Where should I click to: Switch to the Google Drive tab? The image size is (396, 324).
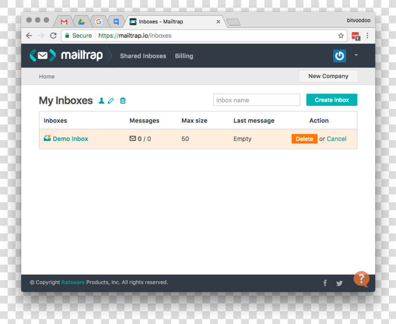[x=81, y=22]
